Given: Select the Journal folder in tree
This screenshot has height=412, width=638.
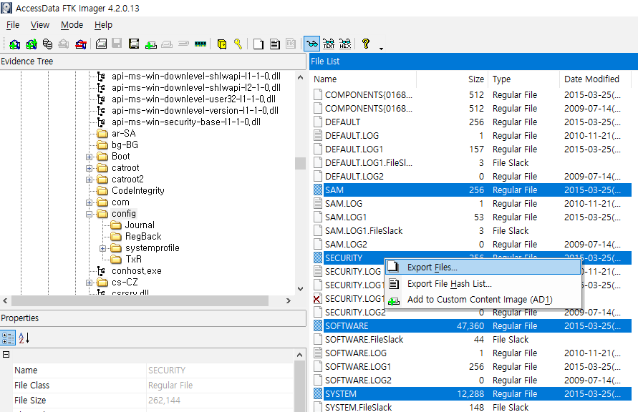Looking at the screenshot, I should click(x=140, y=225).
